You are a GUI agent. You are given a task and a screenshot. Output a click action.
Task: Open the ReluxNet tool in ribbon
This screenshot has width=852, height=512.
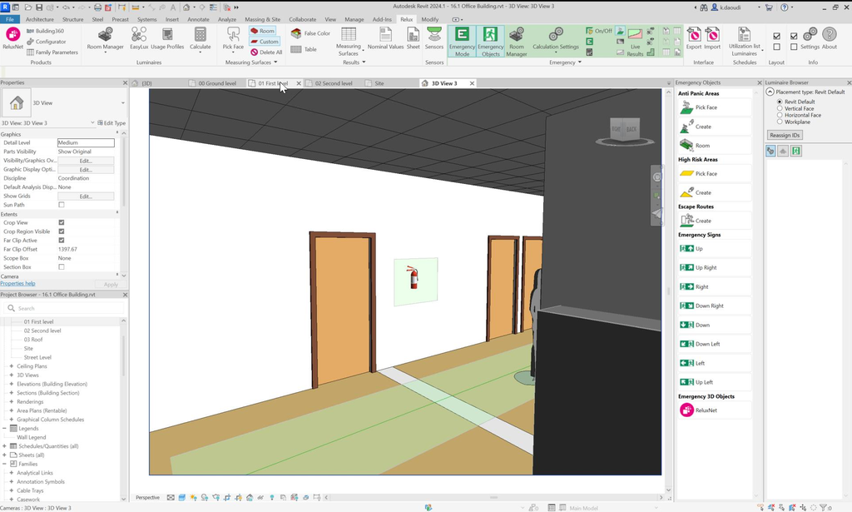tap(13, 38)
